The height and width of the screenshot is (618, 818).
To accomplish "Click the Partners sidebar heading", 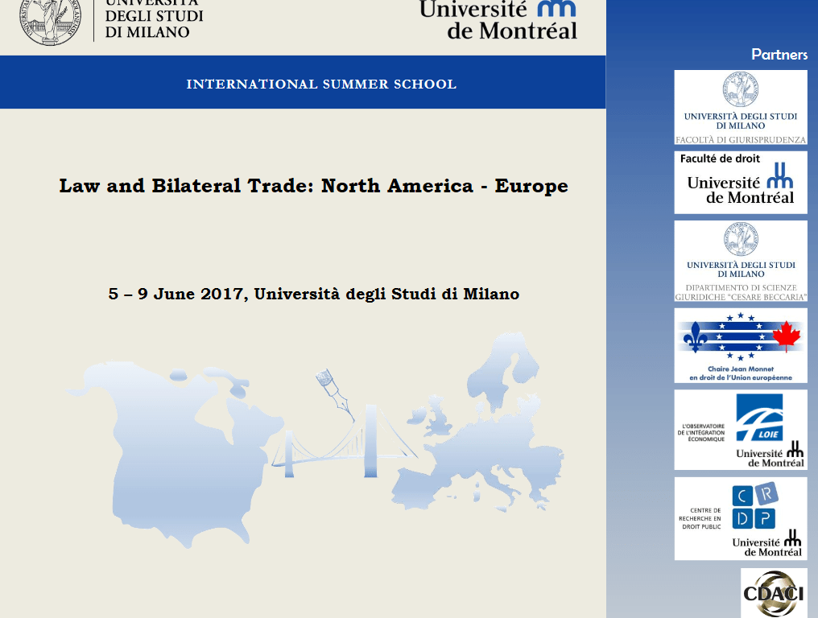I will click(x=779, y=55).
